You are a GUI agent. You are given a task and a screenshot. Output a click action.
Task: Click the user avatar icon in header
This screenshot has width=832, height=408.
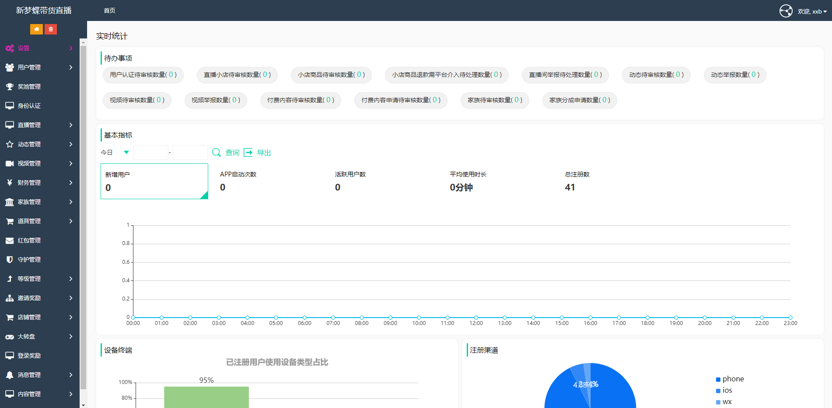tap(786, 11)
